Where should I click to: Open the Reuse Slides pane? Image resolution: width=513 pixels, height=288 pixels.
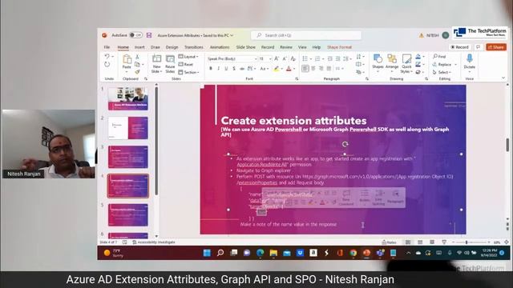coord(170,64)
